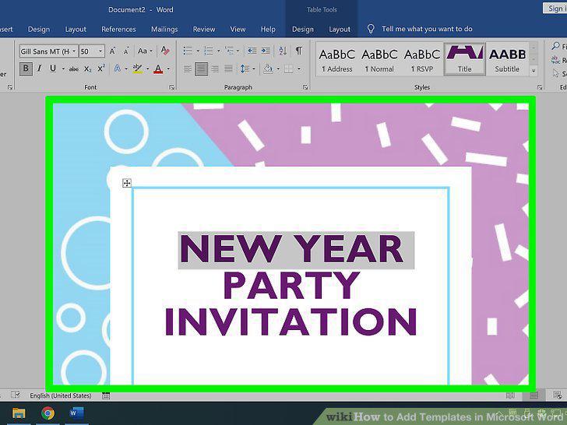Apply strikethrough formatting

point(73,68)
